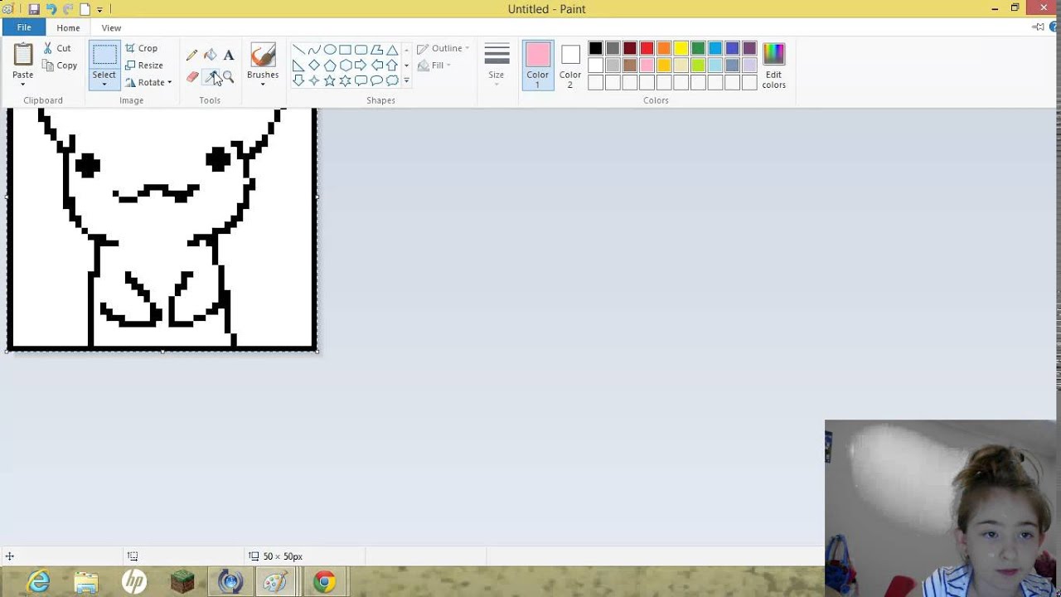Open the File menu
1061x597 pixels.
[x=24, y=27]
